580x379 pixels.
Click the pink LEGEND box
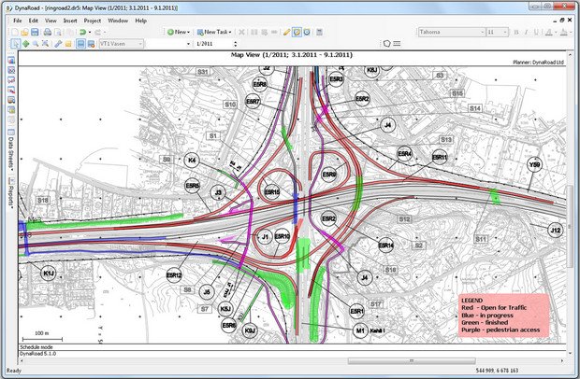pos(504,316)
